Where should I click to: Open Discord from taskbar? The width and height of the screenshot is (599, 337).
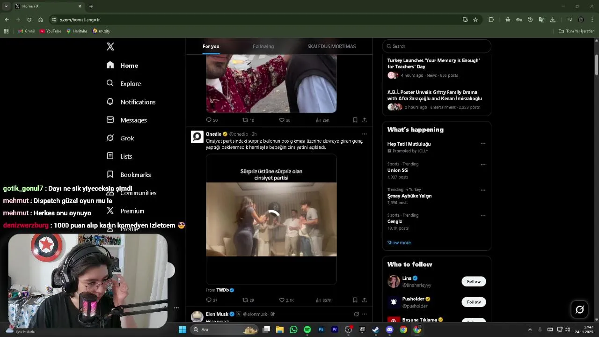point(389,330)
